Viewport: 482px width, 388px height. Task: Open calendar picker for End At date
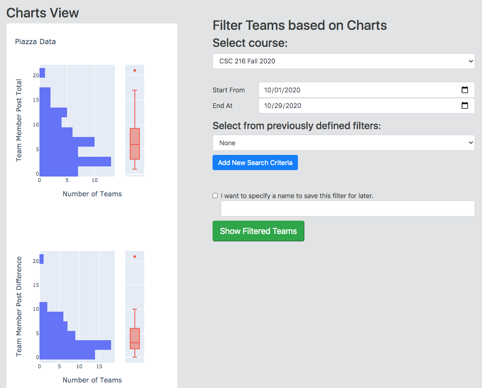click(x=465, y=106)
